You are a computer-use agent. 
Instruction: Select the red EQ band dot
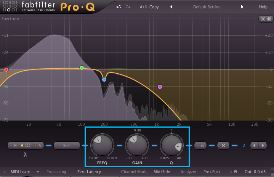coord(6,70)
